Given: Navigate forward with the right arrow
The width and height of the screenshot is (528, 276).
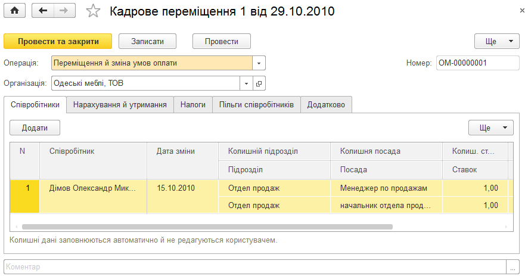Looking at the screenshot, I should pyautogui.click(x=64, y=11).
